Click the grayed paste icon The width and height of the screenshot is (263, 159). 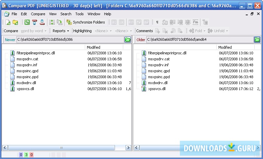[x=146, y=22]
